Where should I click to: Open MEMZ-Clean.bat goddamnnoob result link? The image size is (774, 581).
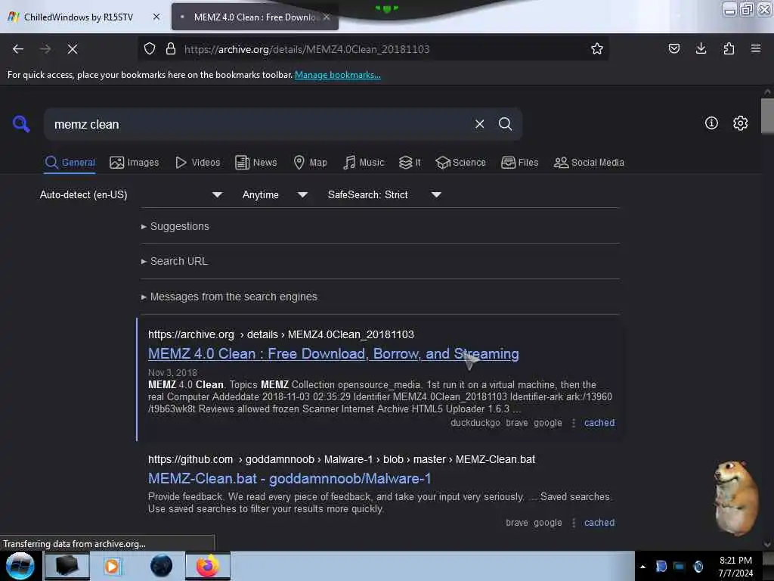pos(289,478)
